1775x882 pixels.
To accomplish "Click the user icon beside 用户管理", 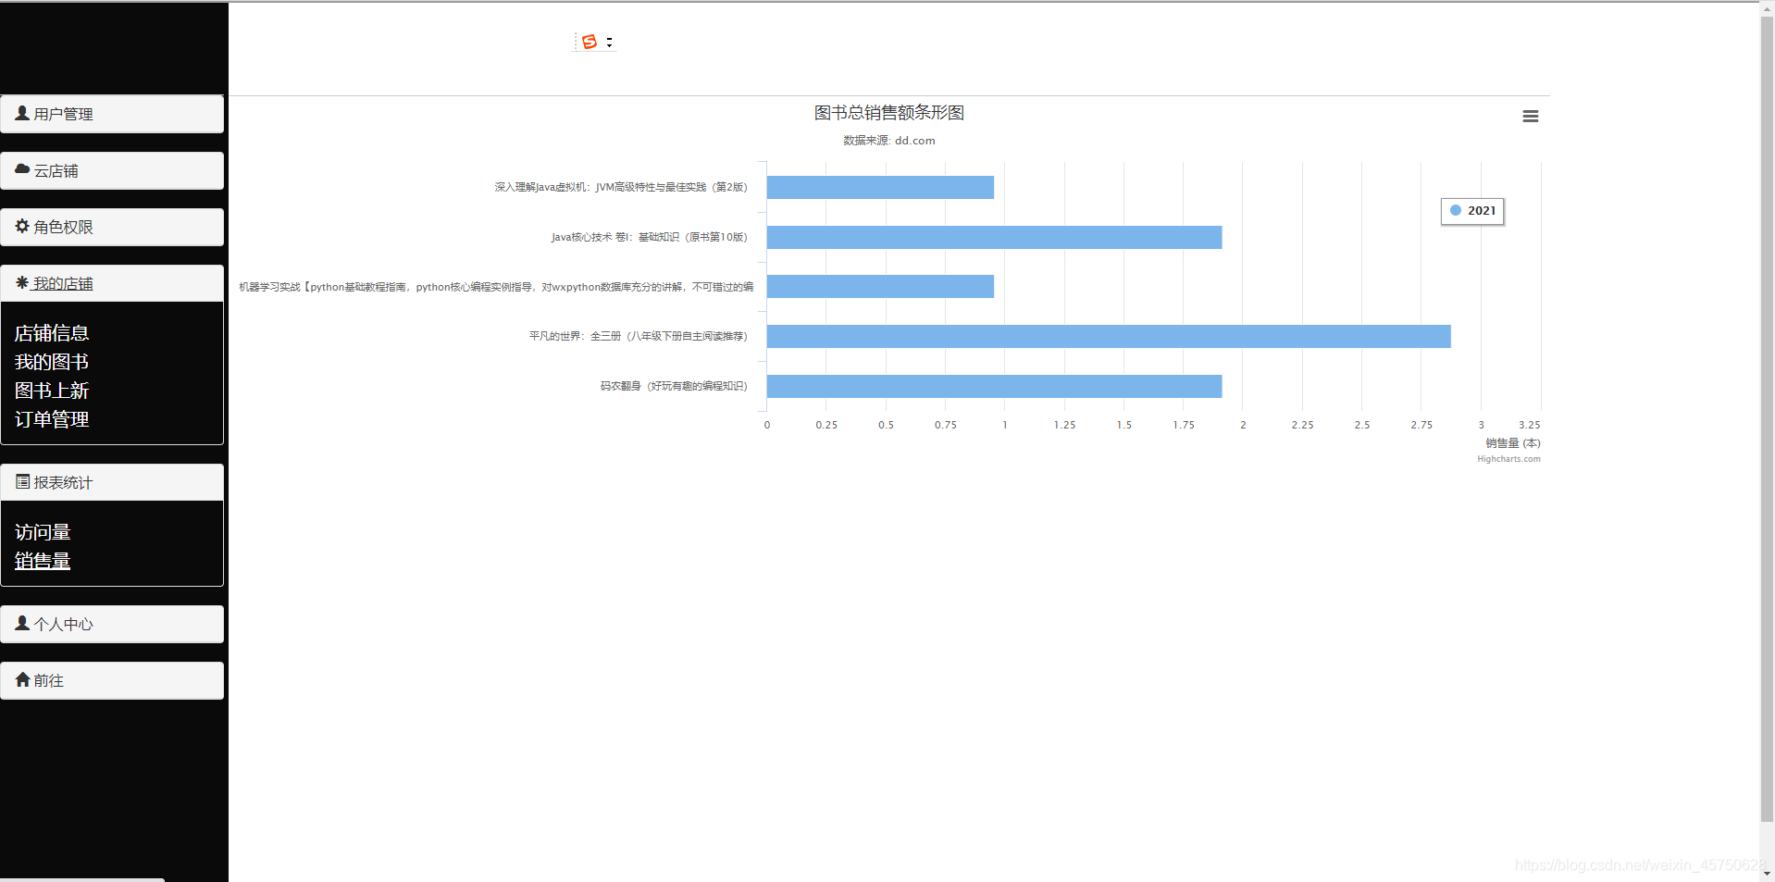I will [x=22, y=113].
